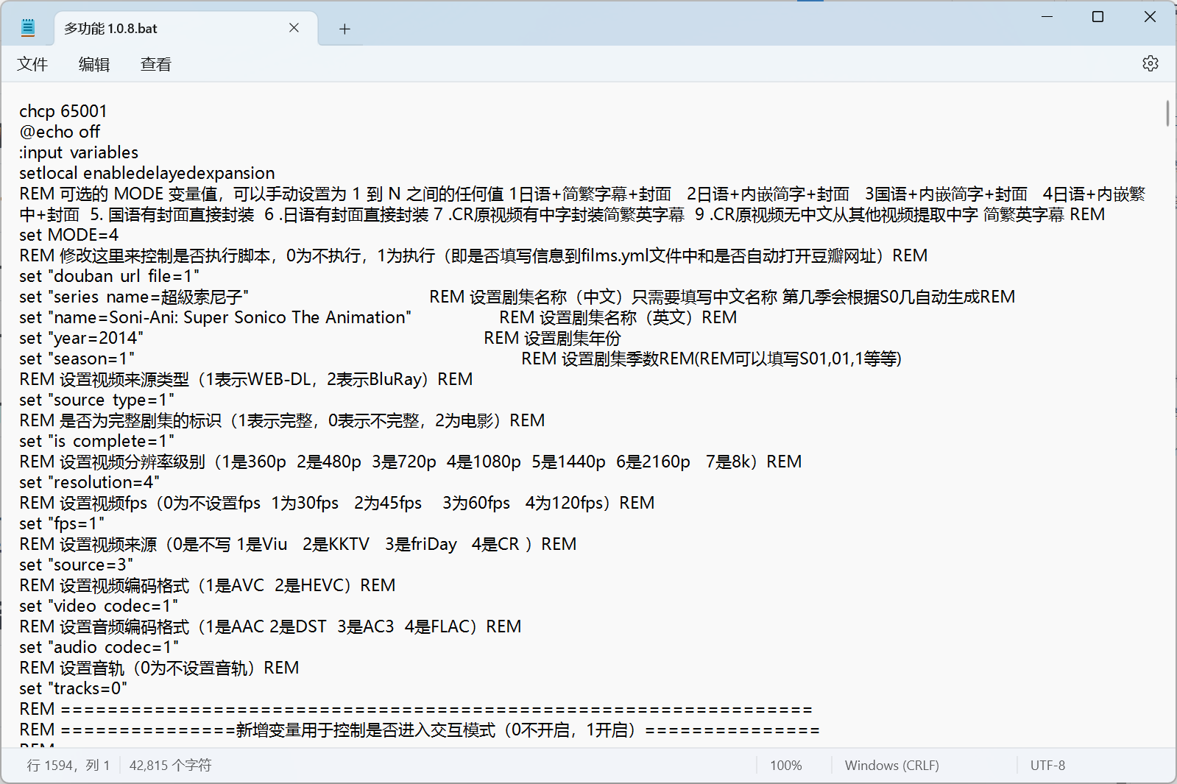This screenshot has height=784, width=1177.
Task: Click the 42,815 个字符 character count
Action: 170,766
